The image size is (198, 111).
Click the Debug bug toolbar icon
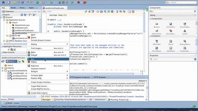click(x=78, y=2)
